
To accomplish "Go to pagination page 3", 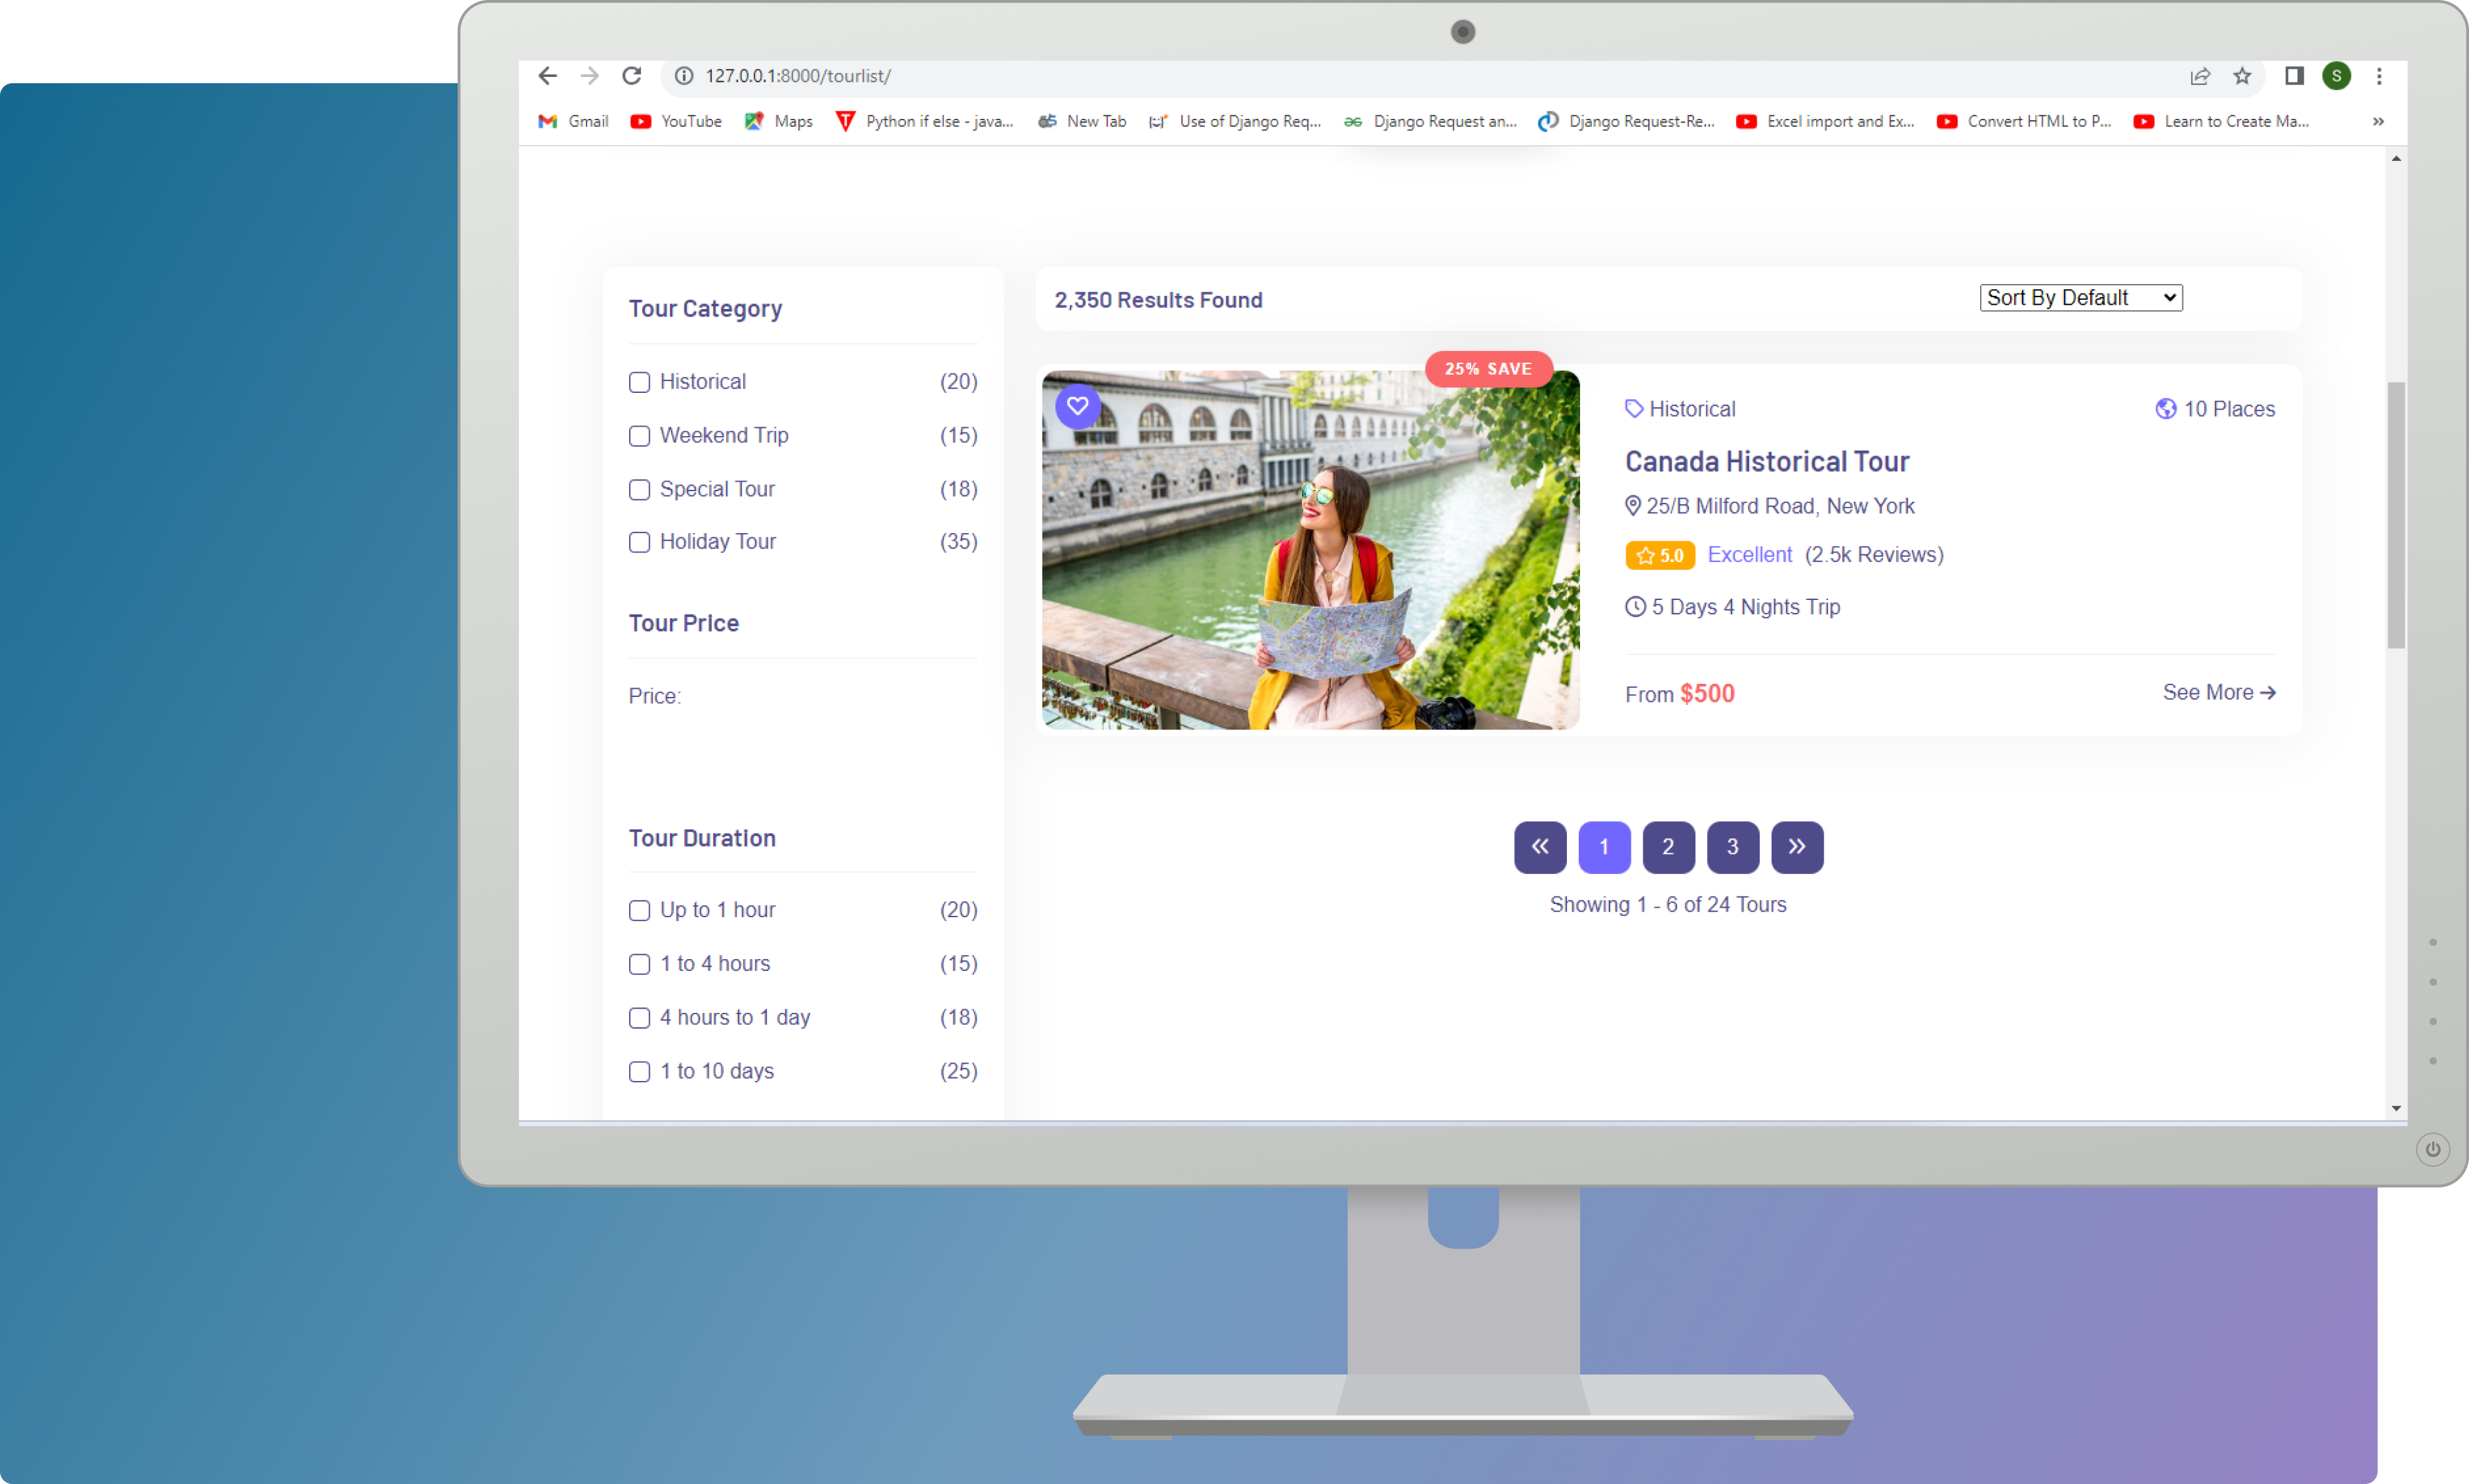I will (1733, 847).
